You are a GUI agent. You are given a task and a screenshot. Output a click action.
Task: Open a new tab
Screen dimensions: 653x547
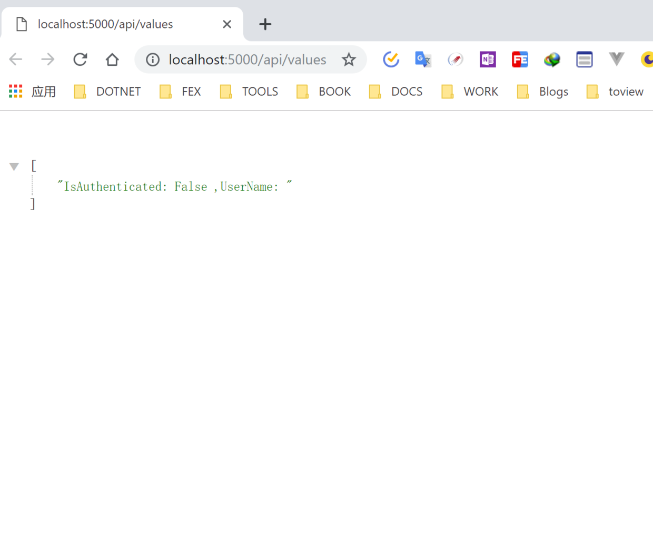click(265, 24)
